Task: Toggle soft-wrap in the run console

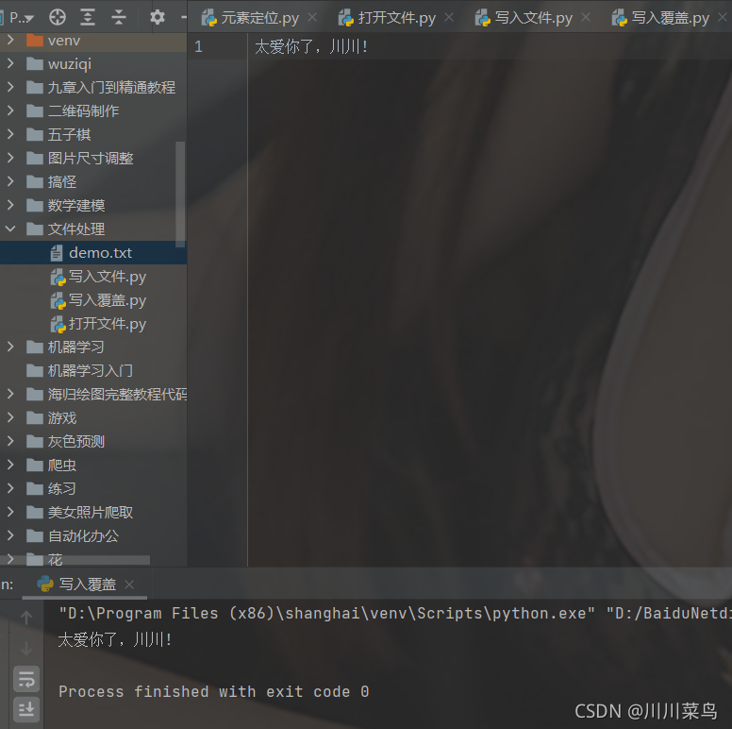Action: [x=26, y=679]
